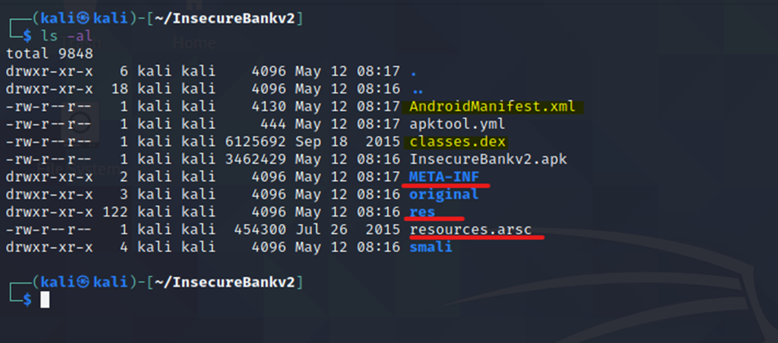Click the highlighted classes.dex entry
The width and height of the screenshot is (778, 343).
tap(450, 142)
